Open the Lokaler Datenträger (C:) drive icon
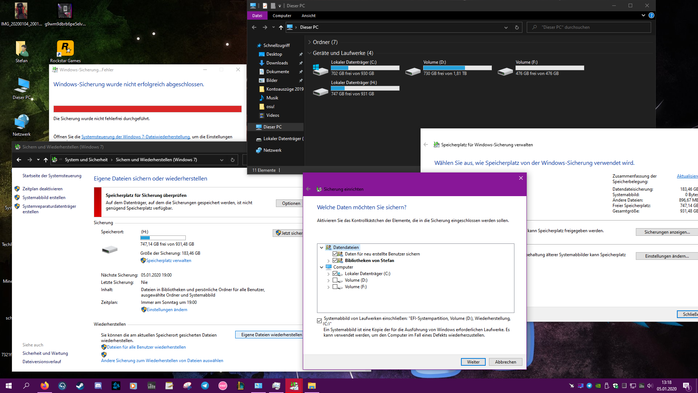698x393 pixels. click(x=320, y=69)
